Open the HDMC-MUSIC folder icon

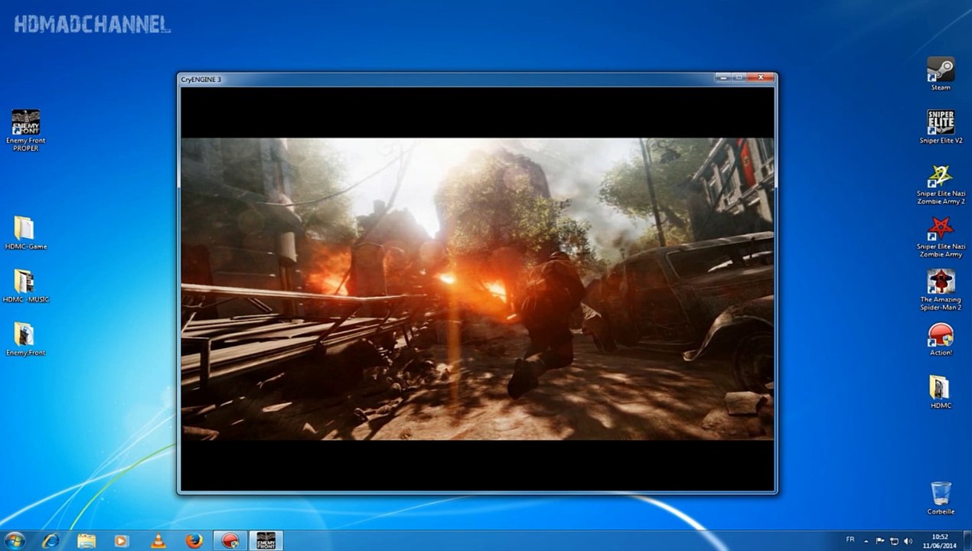pos(25,285)
